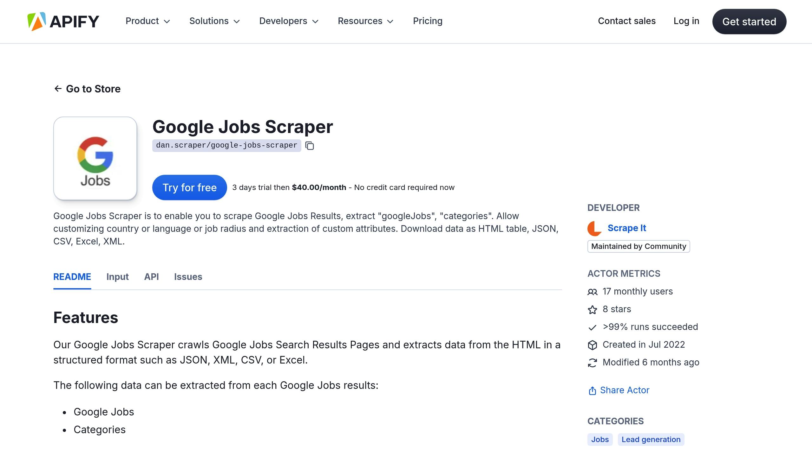Click the modified date refresh icon
The height and width of the screenshot is (456, 812).
coord(592,363)
